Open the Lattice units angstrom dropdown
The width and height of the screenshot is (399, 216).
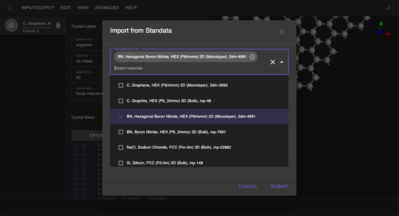point(87,45)
